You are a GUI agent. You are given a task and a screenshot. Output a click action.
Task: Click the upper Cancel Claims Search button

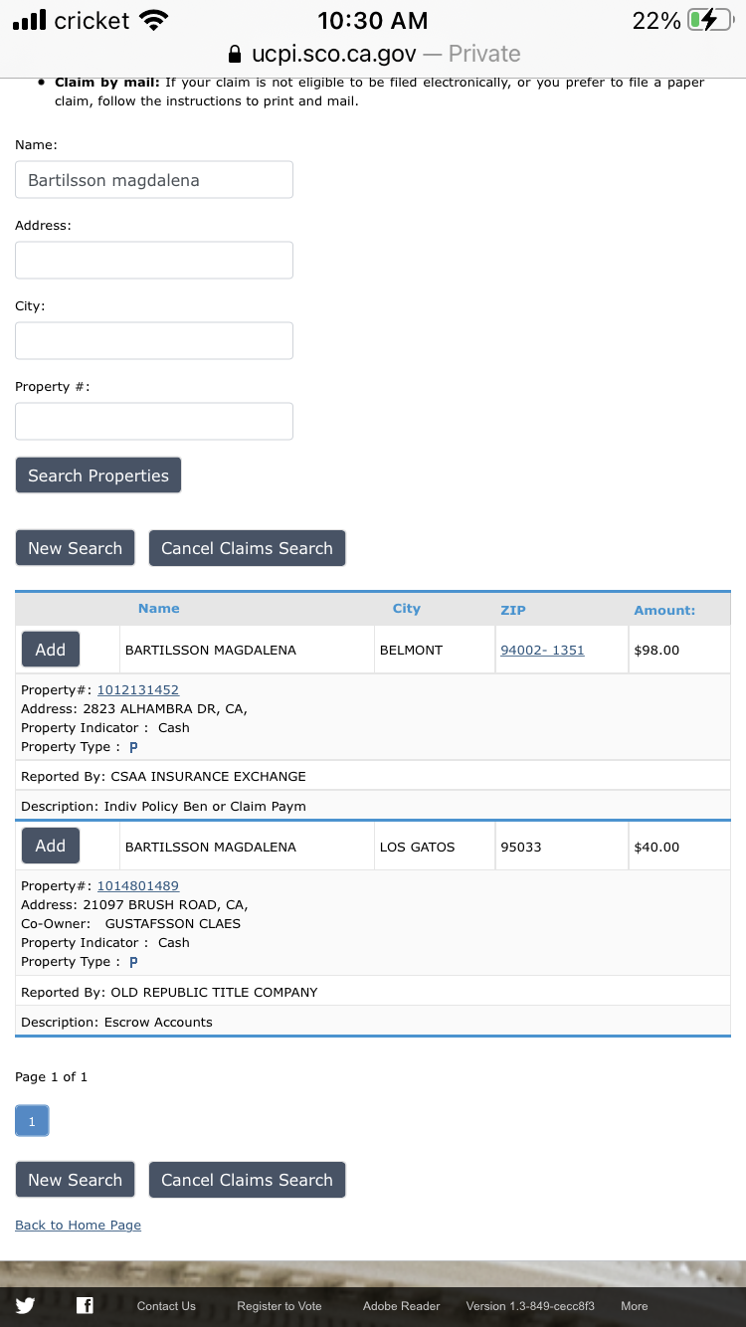coord(247,548)
